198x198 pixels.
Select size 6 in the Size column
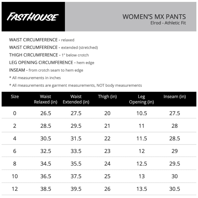[15, 151]
